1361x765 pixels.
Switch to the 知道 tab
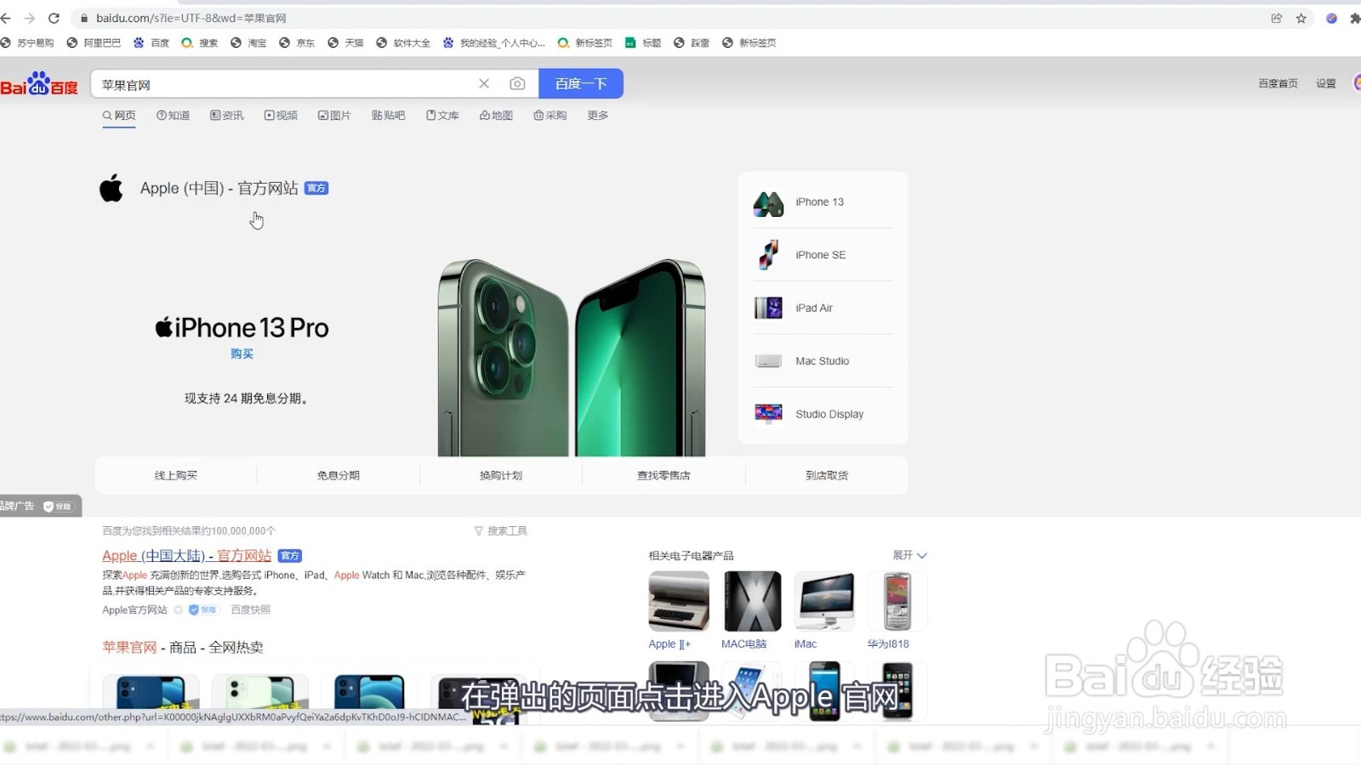point(173,116)
